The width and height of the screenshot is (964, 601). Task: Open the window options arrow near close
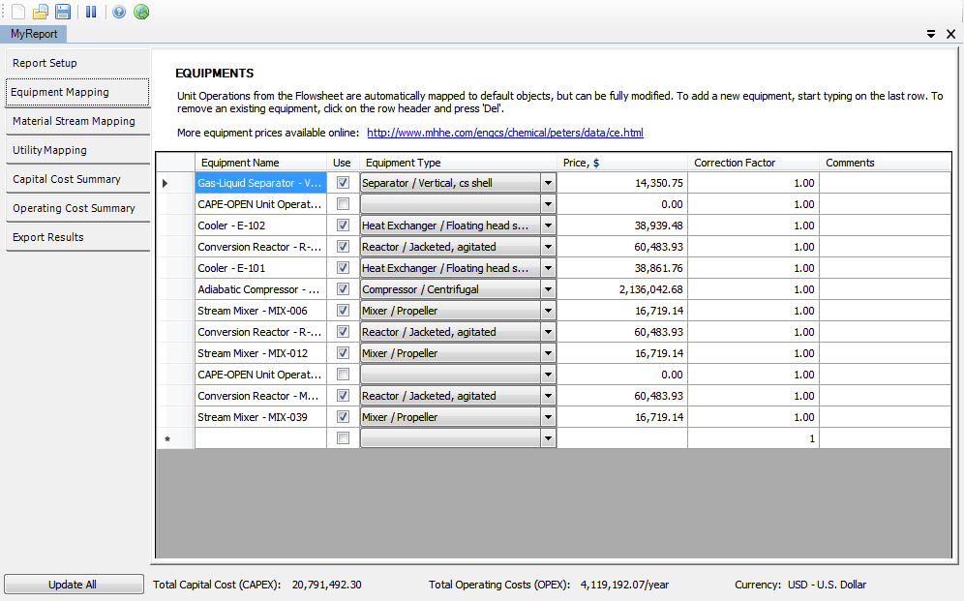click(931, 35)
